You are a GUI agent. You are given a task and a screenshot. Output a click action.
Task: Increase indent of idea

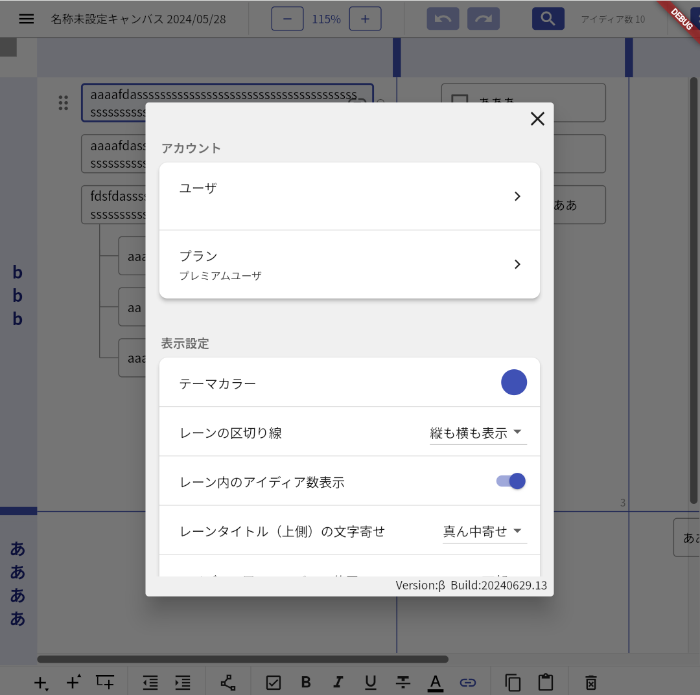pos(183,683)
